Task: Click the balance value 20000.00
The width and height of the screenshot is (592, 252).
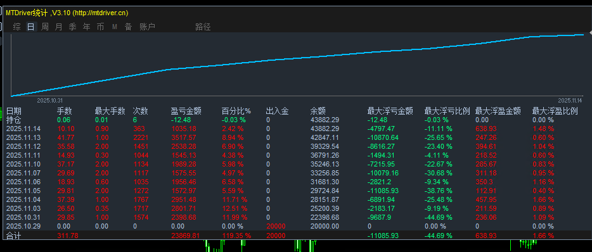Action: click(x=325, y=226)
